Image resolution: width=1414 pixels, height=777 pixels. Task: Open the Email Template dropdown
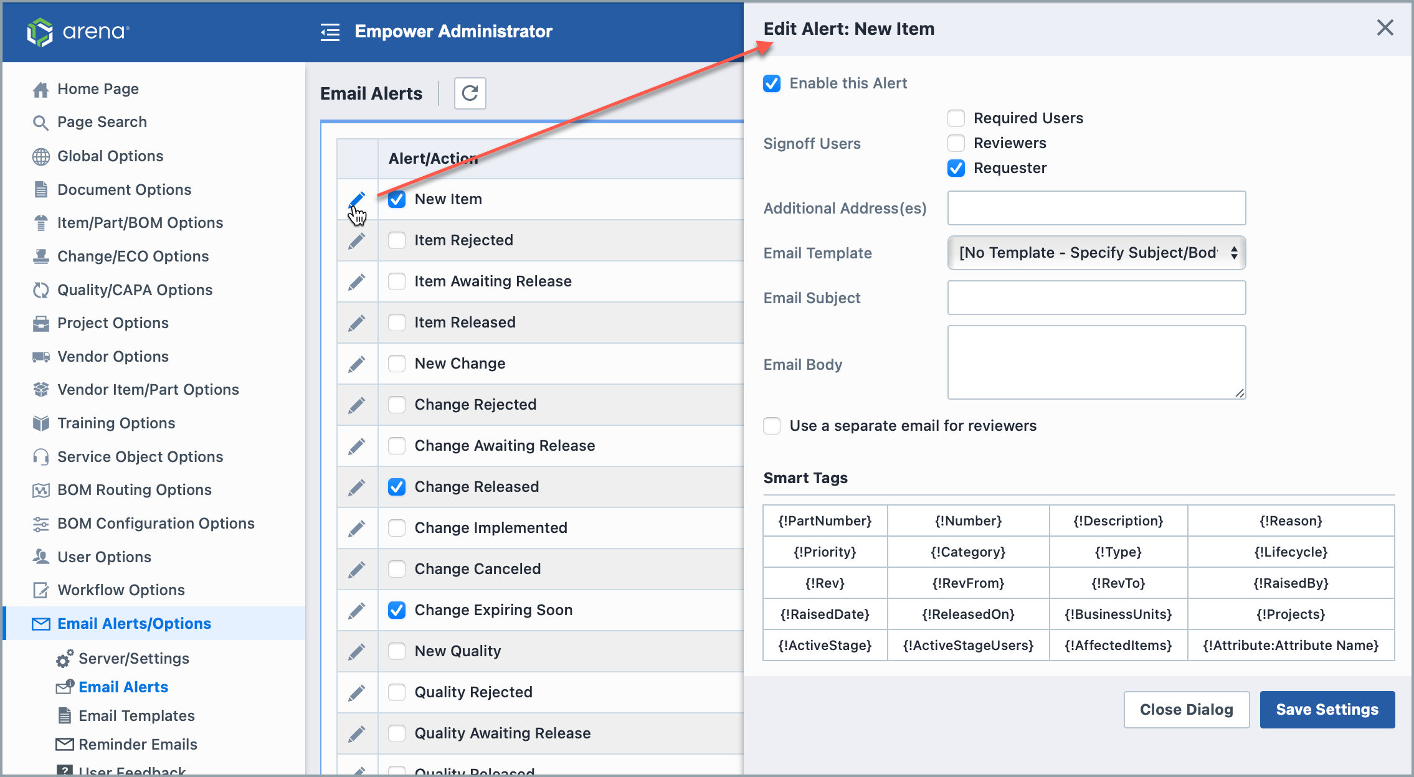coord(1096,253)
